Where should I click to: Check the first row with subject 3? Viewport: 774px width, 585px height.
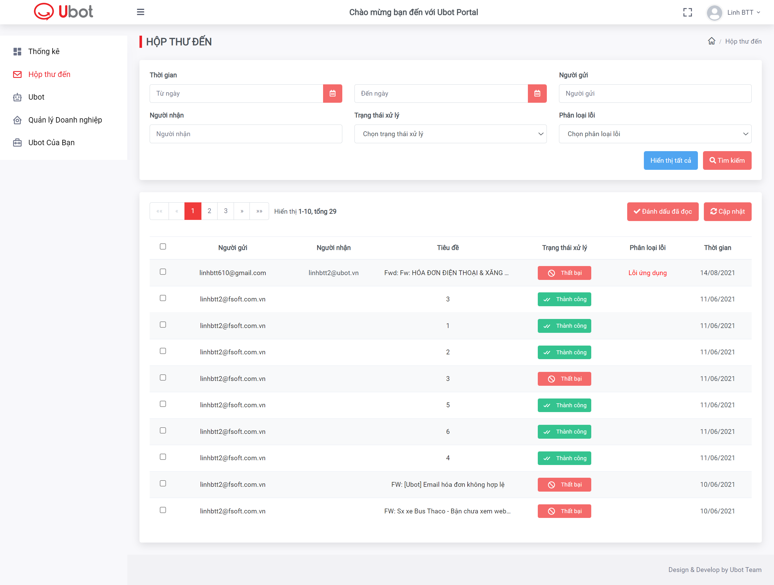pos(163,298)
